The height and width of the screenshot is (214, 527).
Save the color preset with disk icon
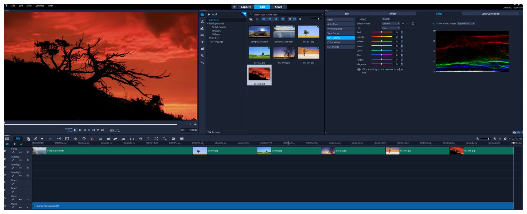[x=413, y=24]
